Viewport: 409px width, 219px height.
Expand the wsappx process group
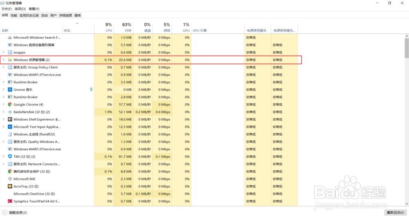(3, 52)
